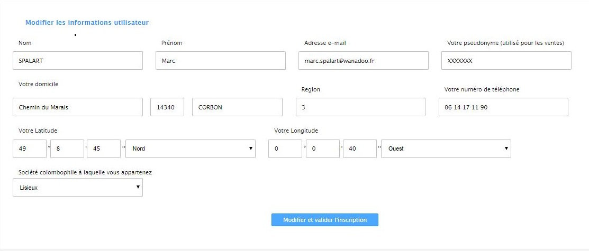Focus the telephone number field

click(503, 107)
